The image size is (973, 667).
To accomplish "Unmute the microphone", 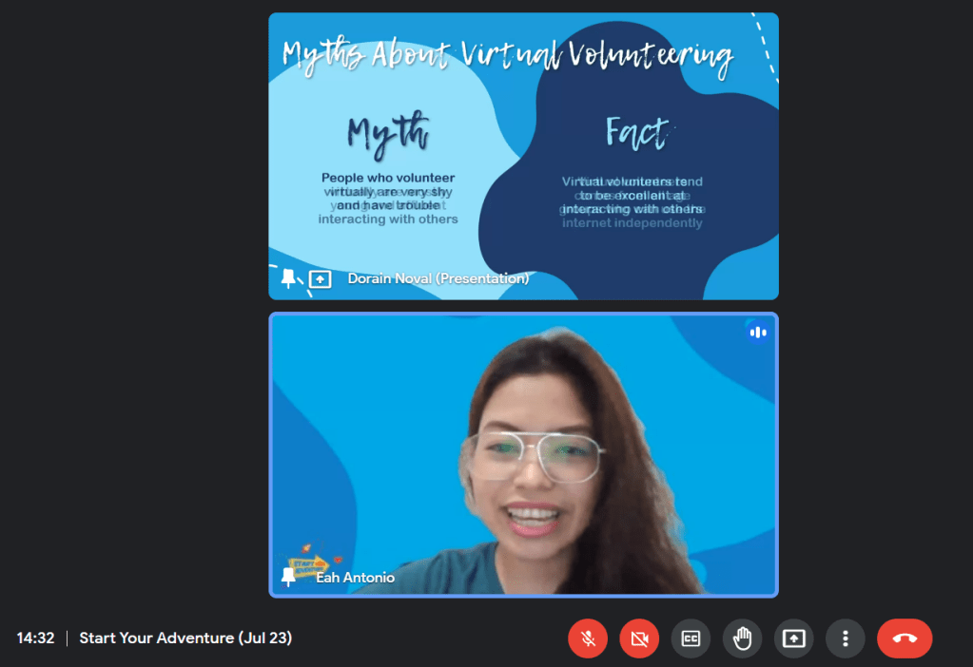I will pyautogui.click(x=588, y=638).
